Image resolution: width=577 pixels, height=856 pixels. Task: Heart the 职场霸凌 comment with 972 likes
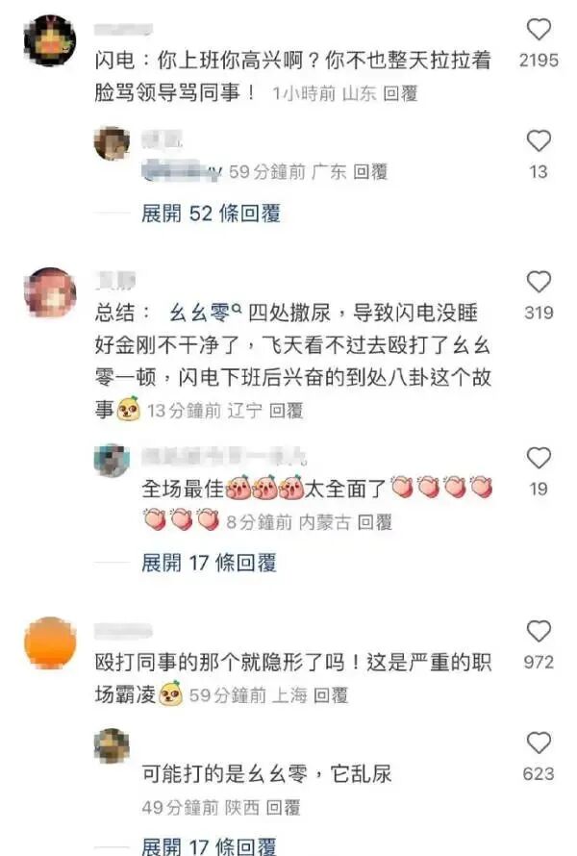539,631
